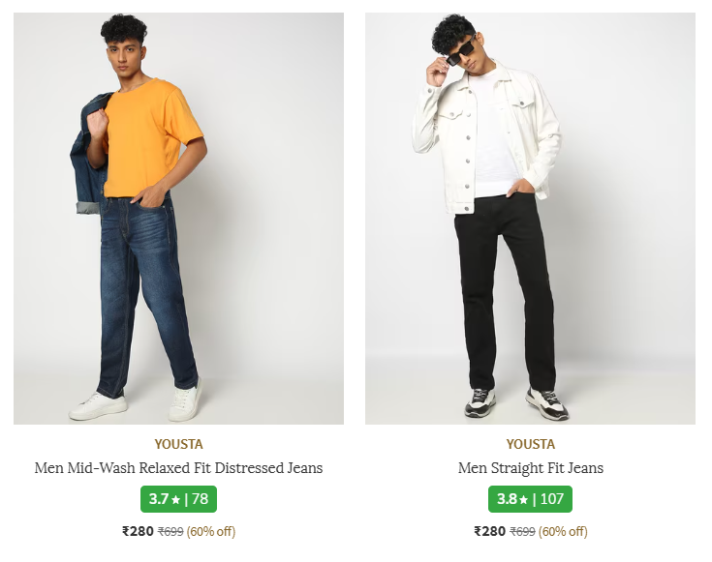The image size is (712, 562).
Task: Click the YOUSTA brand above the straight fit jeans title
Action: (531, 444)
